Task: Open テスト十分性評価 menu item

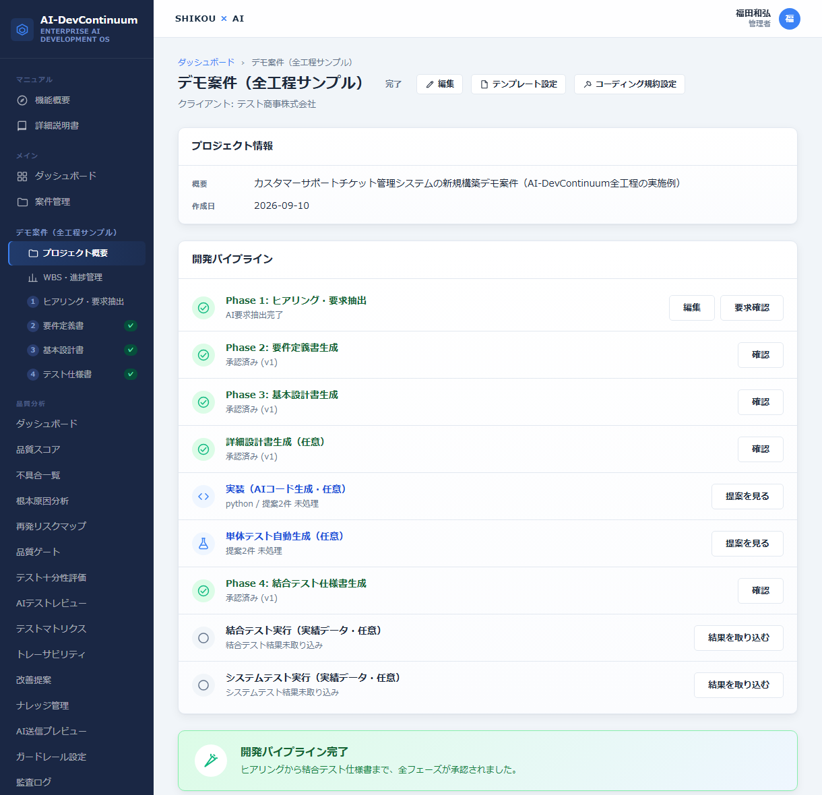Action: (77, 577)
